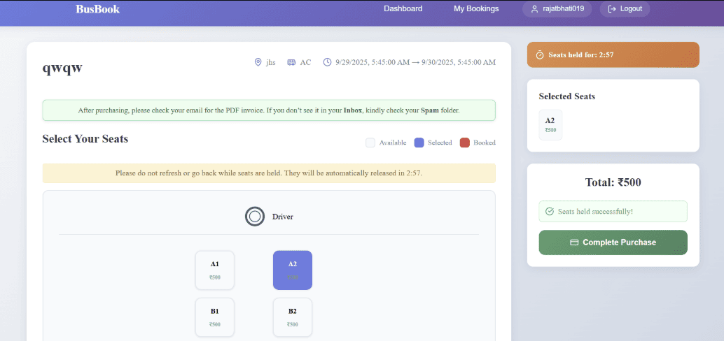
Task: Go to My Bookings
Action: click(476, 9)
